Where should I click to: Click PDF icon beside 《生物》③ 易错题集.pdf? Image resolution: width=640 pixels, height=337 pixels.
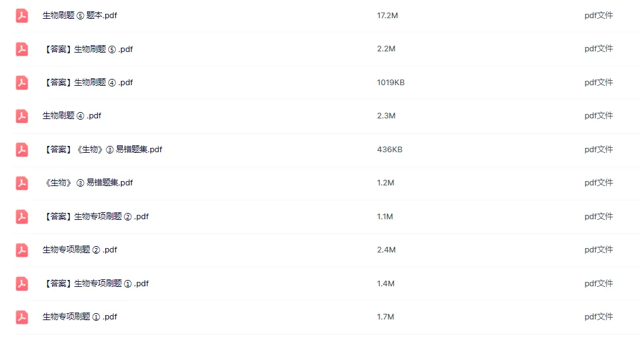click(x=22, y=183)
